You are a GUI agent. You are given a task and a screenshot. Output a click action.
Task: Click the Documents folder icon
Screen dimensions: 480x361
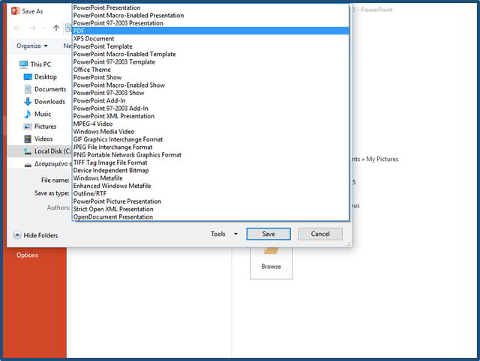click(28, 89)
